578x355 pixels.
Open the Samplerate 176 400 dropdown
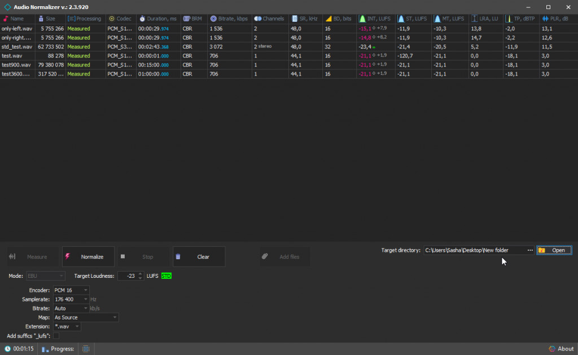pos(71,299)
